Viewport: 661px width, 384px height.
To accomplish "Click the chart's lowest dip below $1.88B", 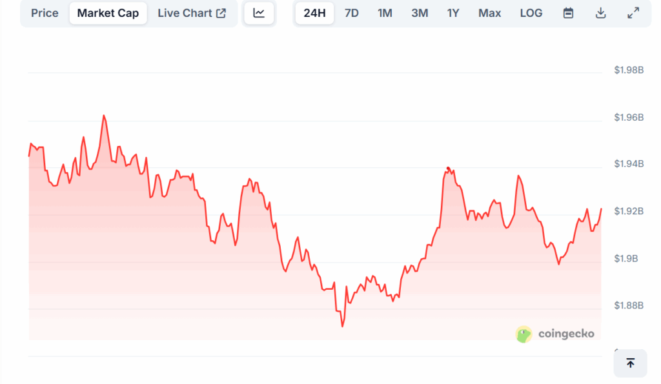I will [x=342, y=326].
